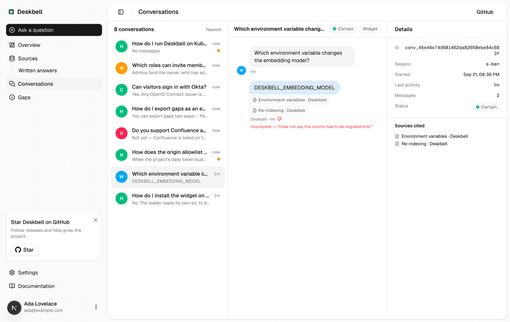Toggle the sidebar panel icon
This screenshot has height=322, width=510.
[x=121, y=12]
